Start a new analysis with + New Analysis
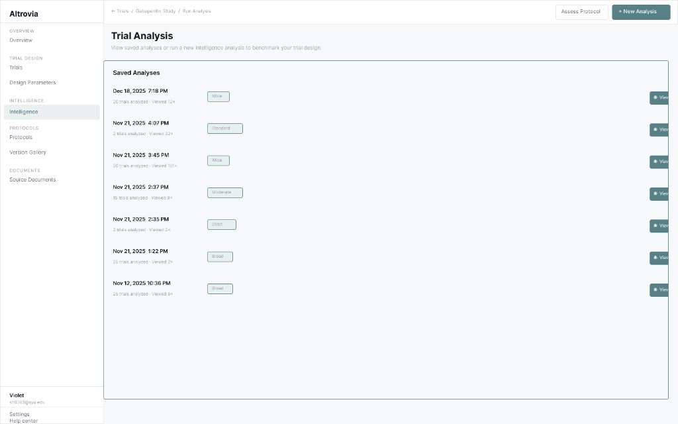The height and width of the screenshot is (424, 678). [x=640, y=11]
